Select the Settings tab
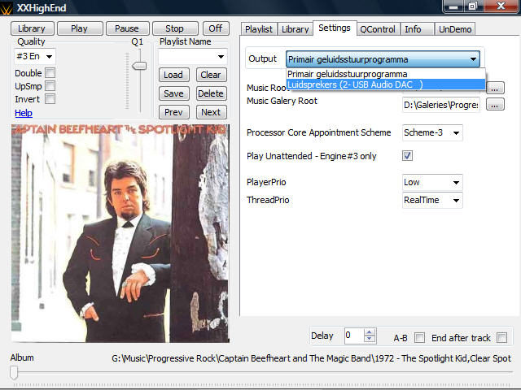The width and height of the screenshot is (521, 390). coord(335,28)
